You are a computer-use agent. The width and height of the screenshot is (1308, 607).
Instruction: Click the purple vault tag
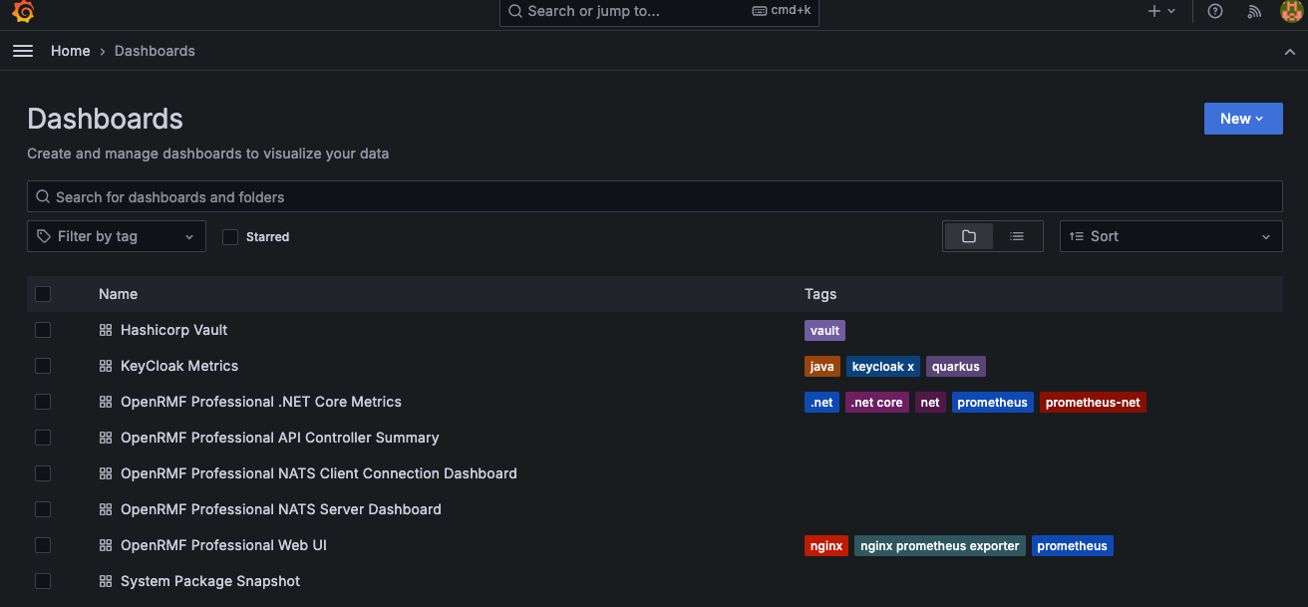[824, 330]
